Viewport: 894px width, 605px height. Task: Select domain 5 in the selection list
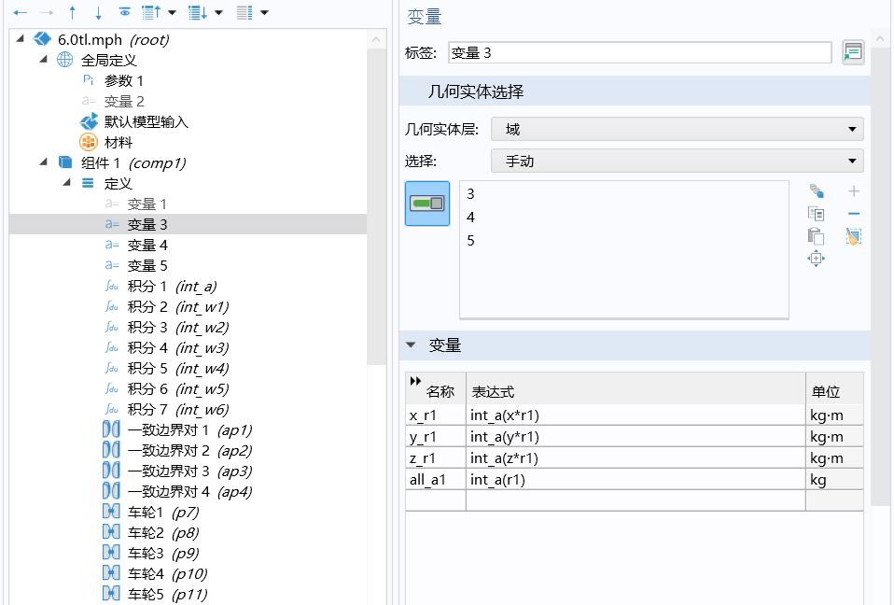470,241
